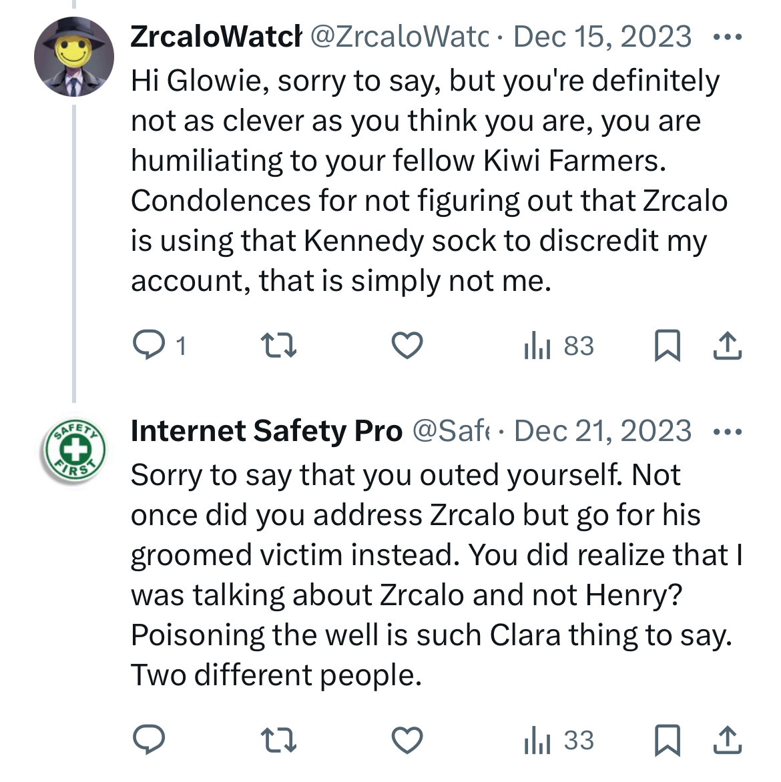781x782 pixels.
Task: Open the Dec 21, 2023 timestamp
Action: click(603, 431)
